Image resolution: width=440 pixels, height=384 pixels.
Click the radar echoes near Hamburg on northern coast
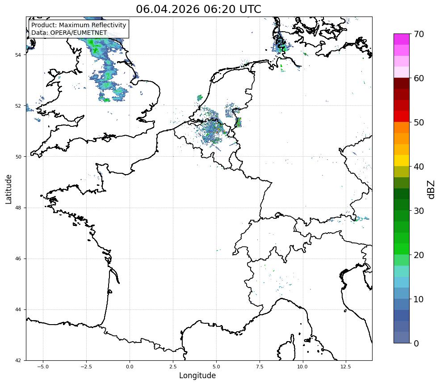281,45
